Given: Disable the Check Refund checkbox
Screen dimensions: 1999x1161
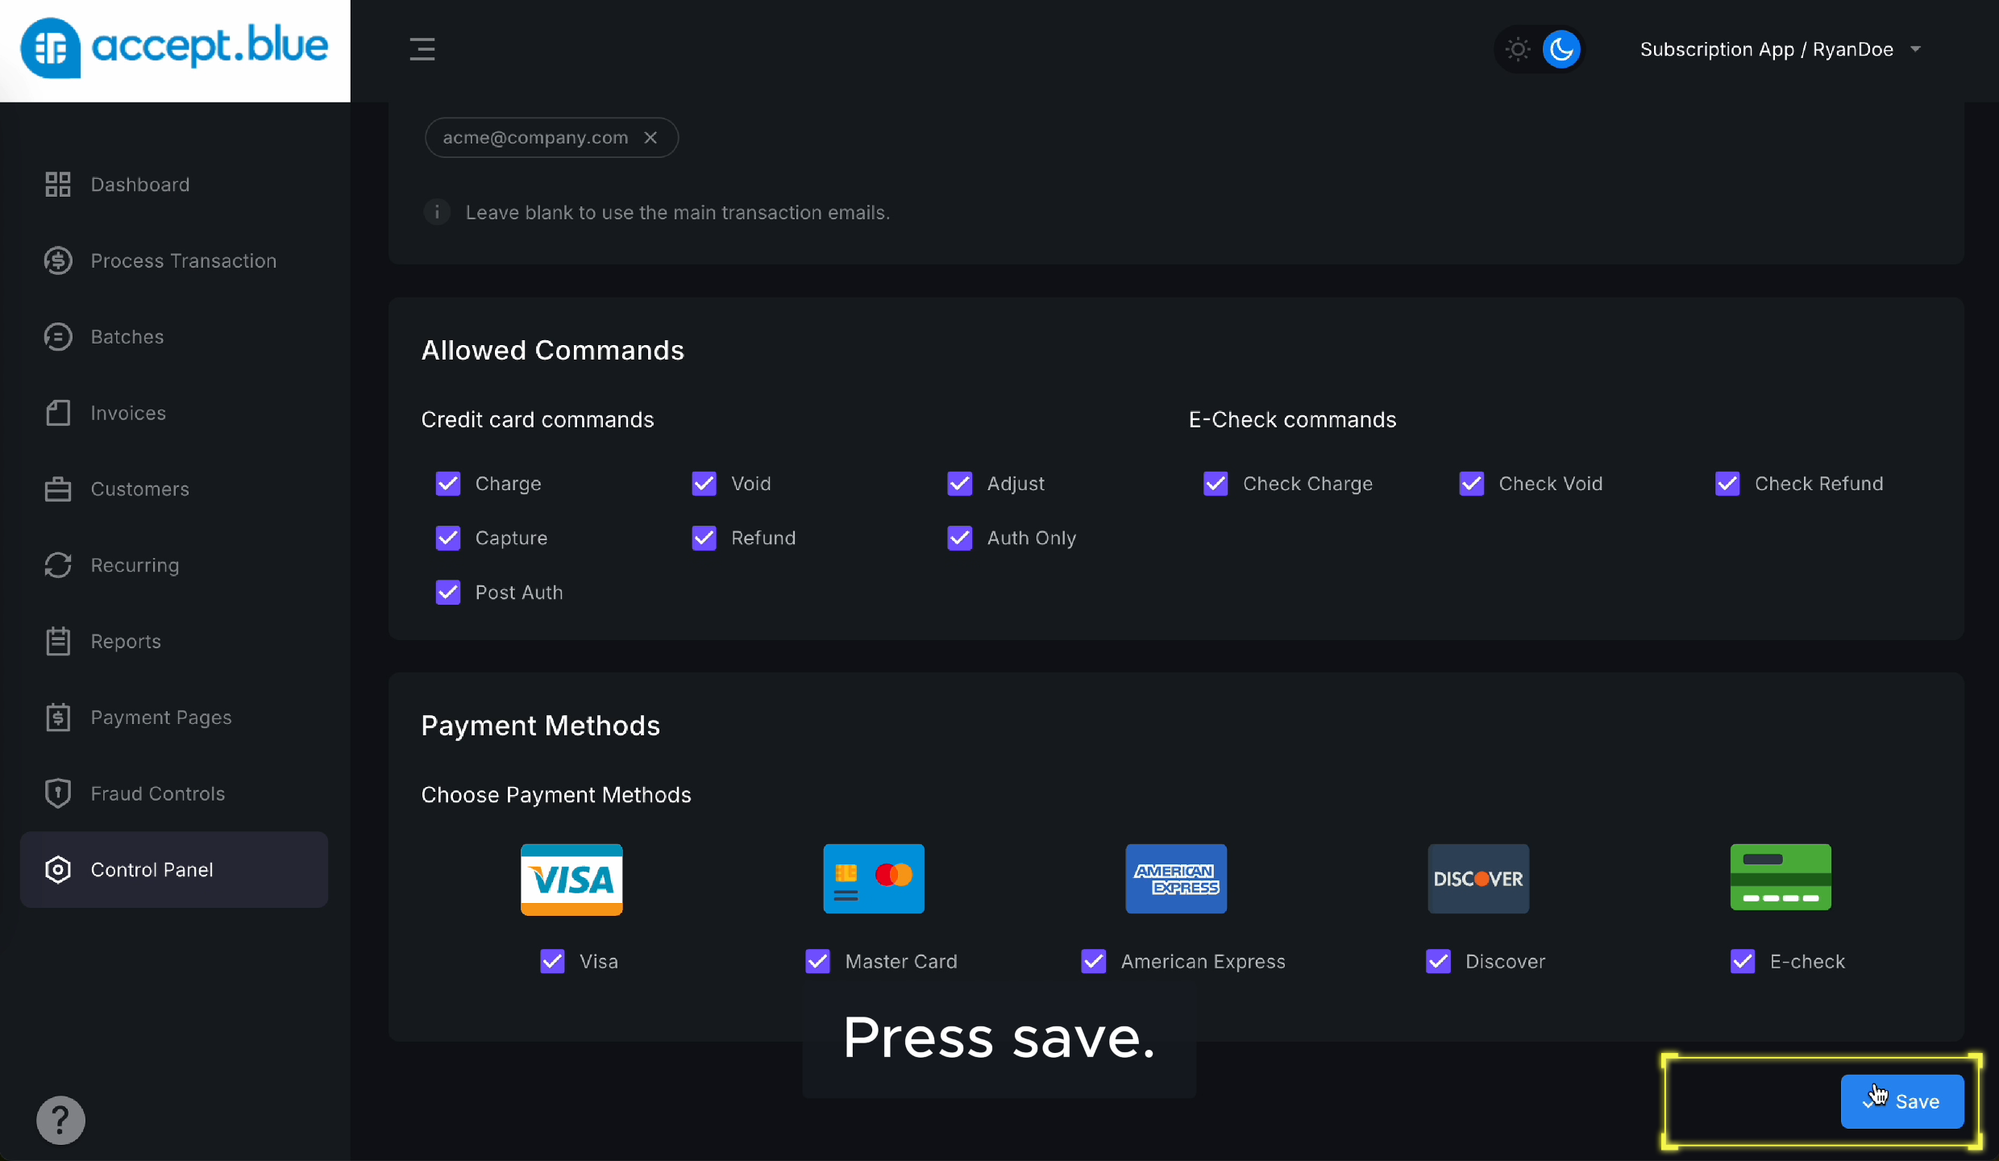Looking at the screenshot, I should pos(1727,484).
